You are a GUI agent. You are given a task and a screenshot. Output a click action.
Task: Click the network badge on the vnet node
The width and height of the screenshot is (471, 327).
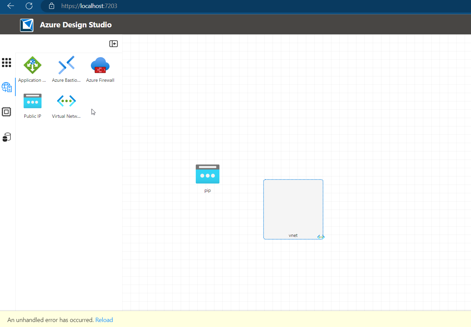[x=321, y=237]
